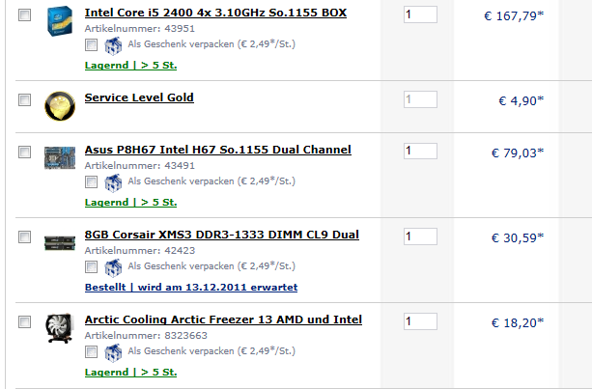Open Asus P8H67 Intel H67 product link
The image size is (592, 389).
[x=218, y=150]
